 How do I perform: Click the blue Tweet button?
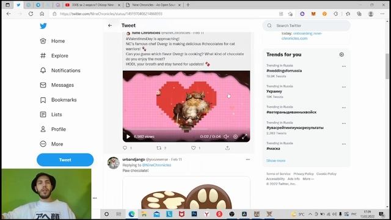(65, 160)
